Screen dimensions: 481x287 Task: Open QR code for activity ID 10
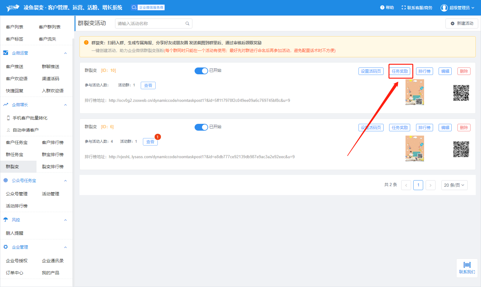tap(461, 93)
